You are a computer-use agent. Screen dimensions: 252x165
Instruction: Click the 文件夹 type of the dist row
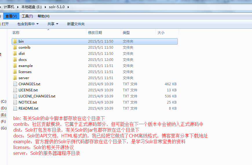(x=128, y=54)
